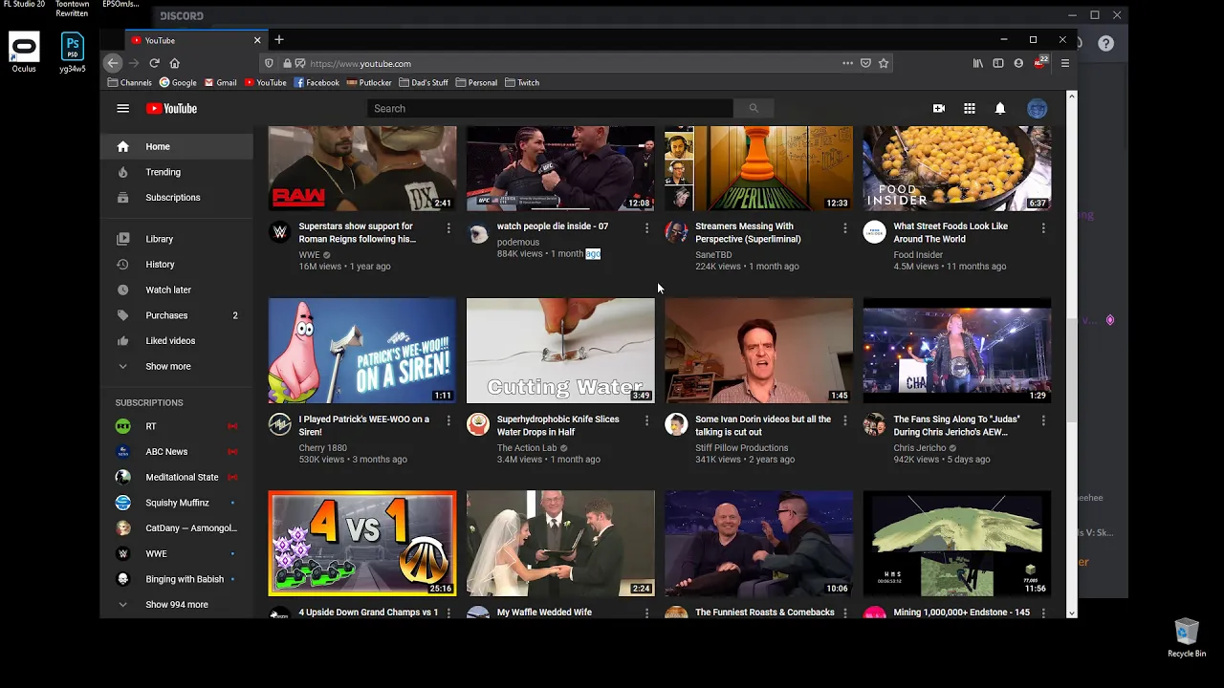Screen dimensions: 1224x688
Task: Open options for Ivan Dorin videos entry
Action: pyautogui.click(x=845, y=421)
